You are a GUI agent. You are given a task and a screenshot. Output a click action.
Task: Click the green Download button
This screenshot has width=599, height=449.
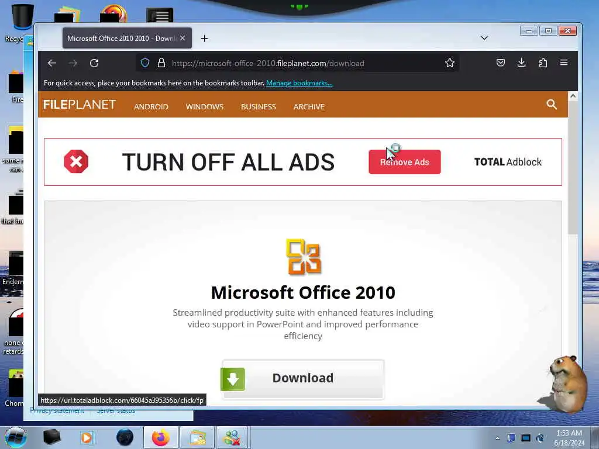302,379
